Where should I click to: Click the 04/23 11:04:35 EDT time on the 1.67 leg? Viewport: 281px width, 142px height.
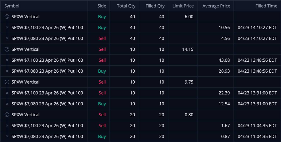tap(257, 126)
